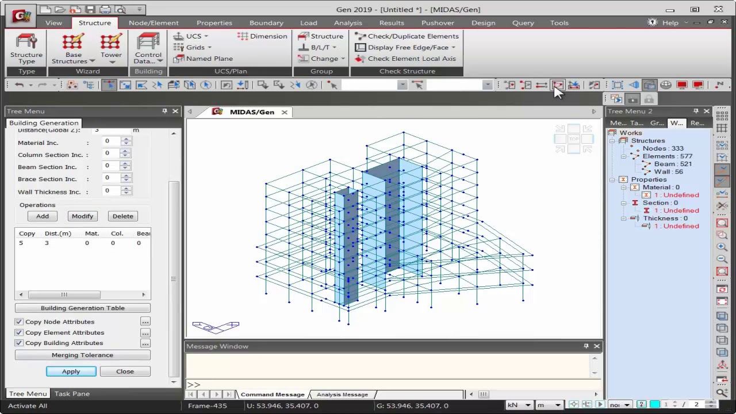Click the Apply button
Image resolution: width=736 pixels, height=414 pixels.
coord(71,371)
